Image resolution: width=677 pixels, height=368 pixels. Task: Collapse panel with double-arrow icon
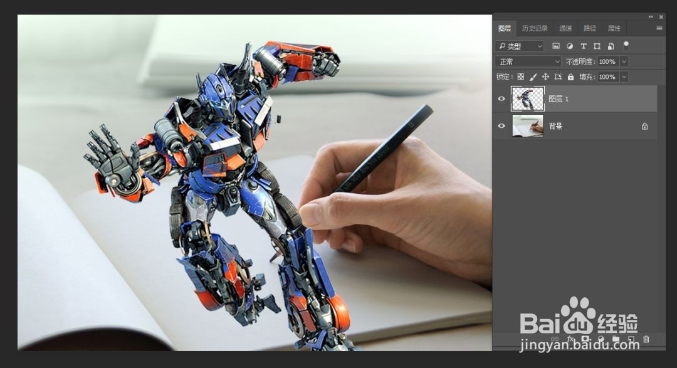651,17
